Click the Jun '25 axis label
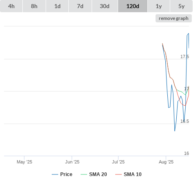 point(72,162)
